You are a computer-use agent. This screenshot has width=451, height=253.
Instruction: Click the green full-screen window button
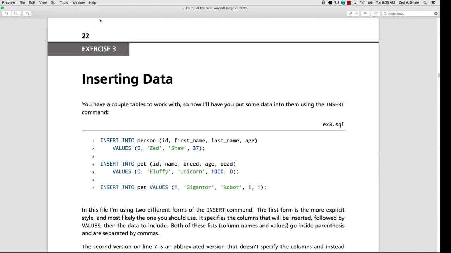(x=2, y=8)
